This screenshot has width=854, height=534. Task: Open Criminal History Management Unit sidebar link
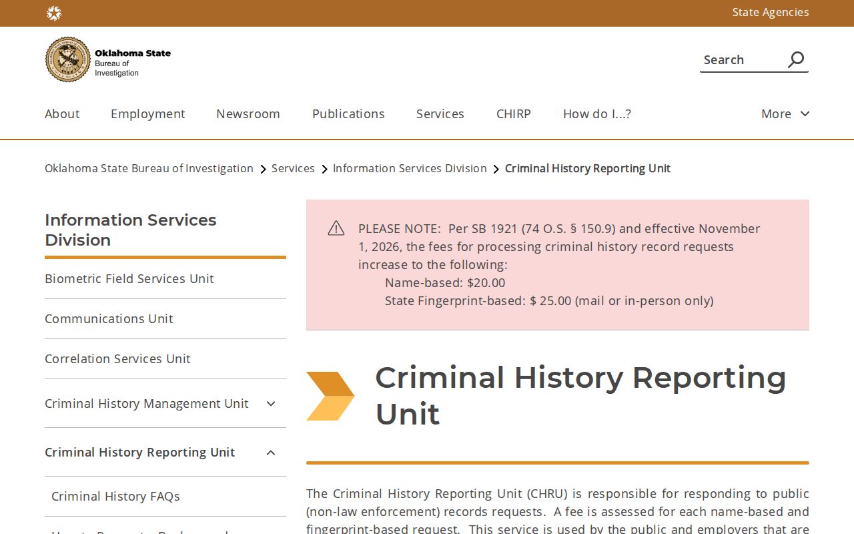[x=147, y=403]
